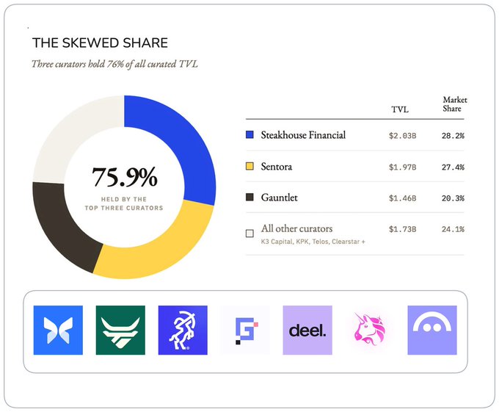Click the K3 Capital, KPK, Telos subtext
This screenshot has height=412, width=499.
[313, 242]
